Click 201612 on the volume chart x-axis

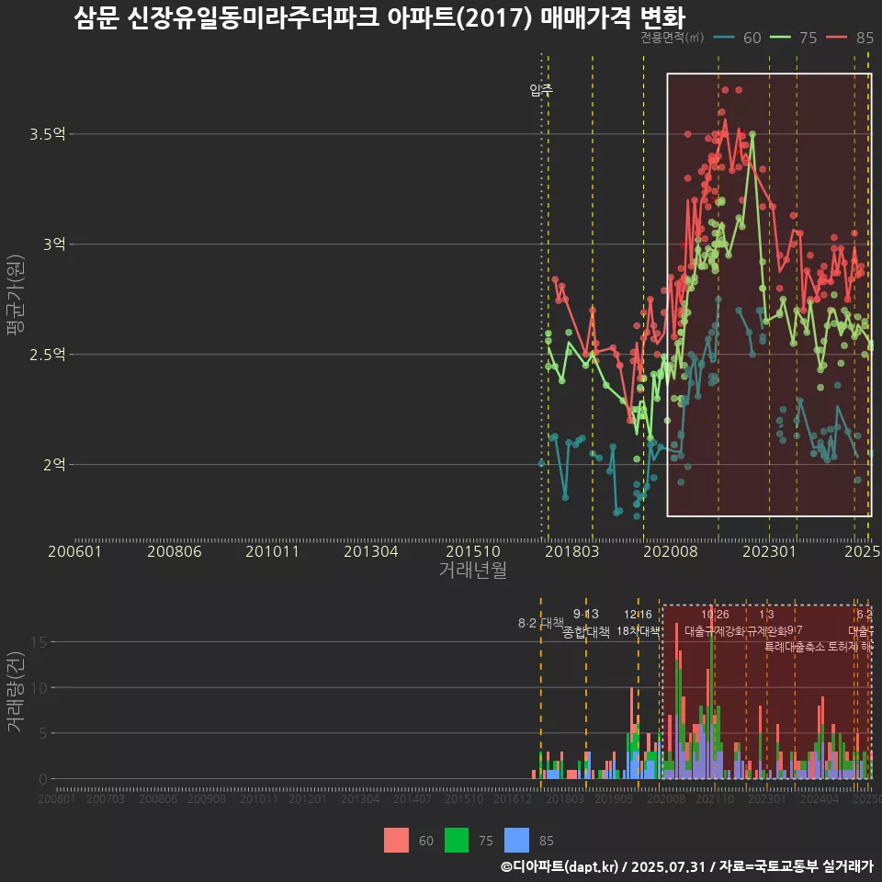click(513, 798)
